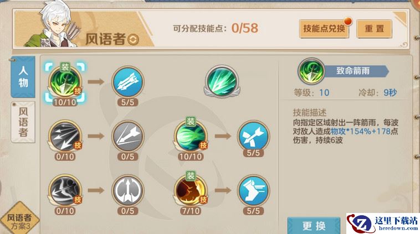This screenshot has width=420, height=234.
Task: Click the 技能点兑换 button
Action: [x=324, y=28]
